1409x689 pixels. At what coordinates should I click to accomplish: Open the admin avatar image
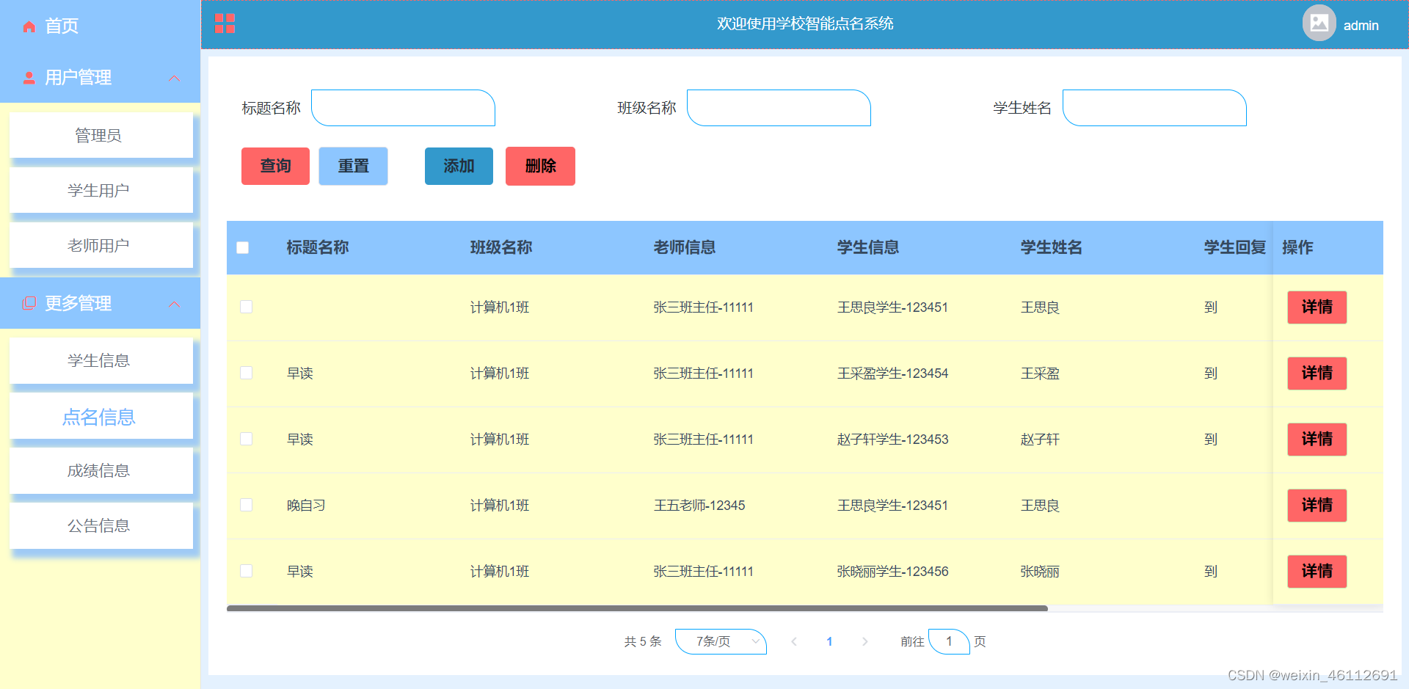point(1319,23)
